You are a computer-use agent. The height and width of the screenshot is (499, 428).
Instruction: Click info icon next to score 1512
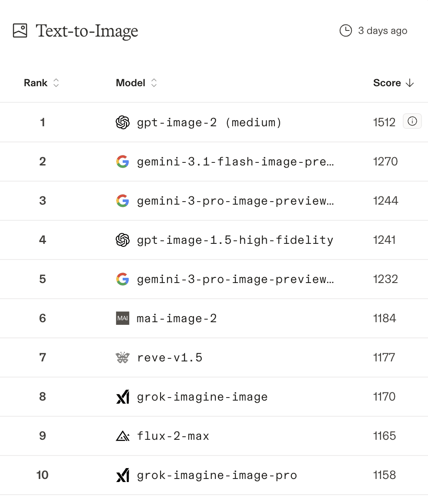(x=412, y=122)
